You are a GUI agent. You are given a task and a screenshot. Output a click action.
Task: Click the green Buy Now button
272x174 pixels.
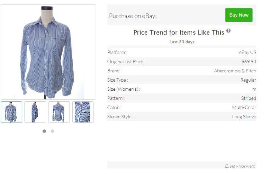pos(239,15)
